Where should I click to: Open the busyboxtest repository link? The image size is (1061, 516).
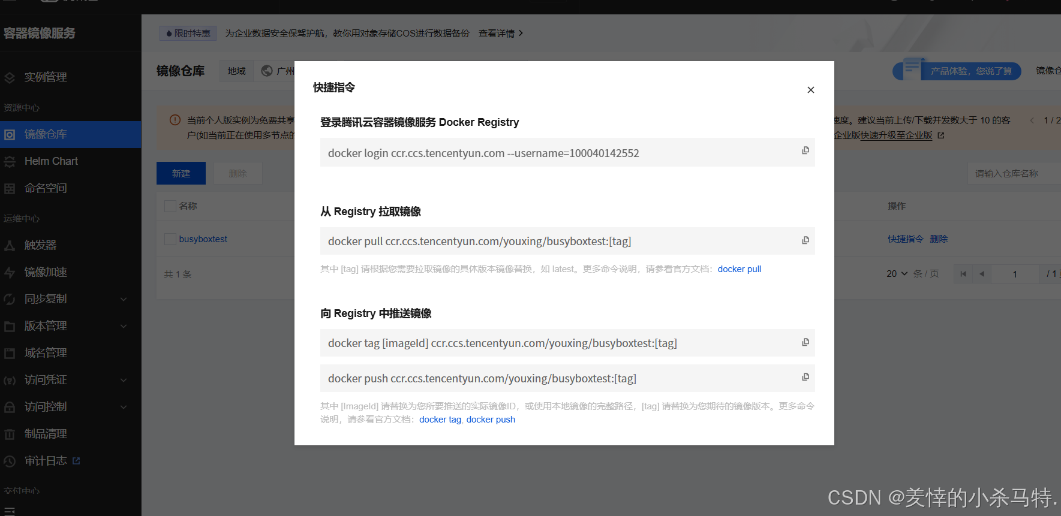click(203, 239)
